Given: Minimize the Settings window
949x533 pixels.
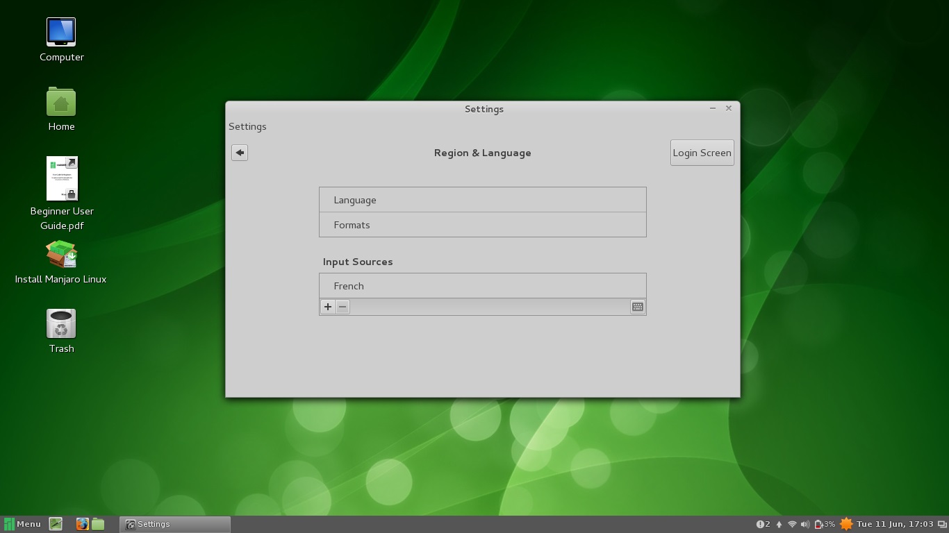Looking at the screenshot, I should pyautogui.click(x=713, y=108).
